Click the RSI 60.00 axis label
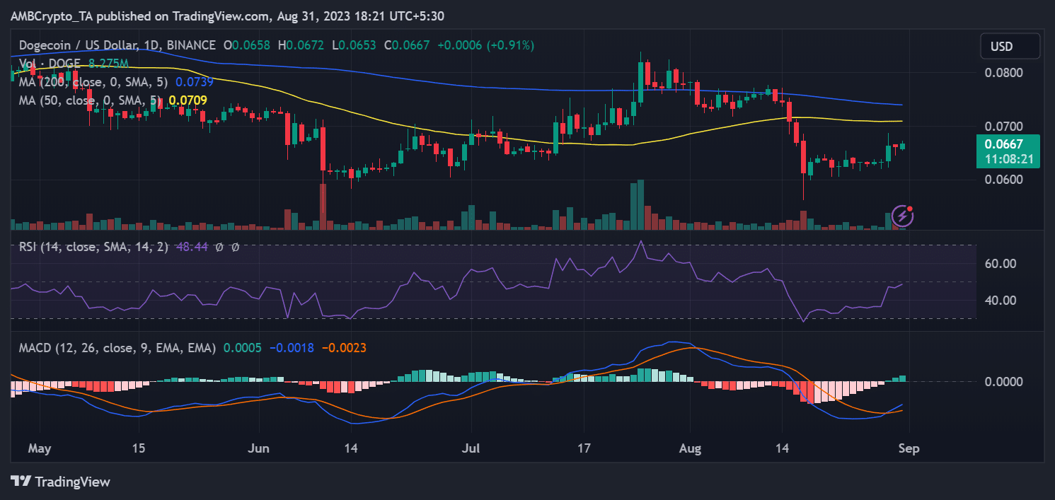This screenshot has height=500, width=1055. [1000, 264]
